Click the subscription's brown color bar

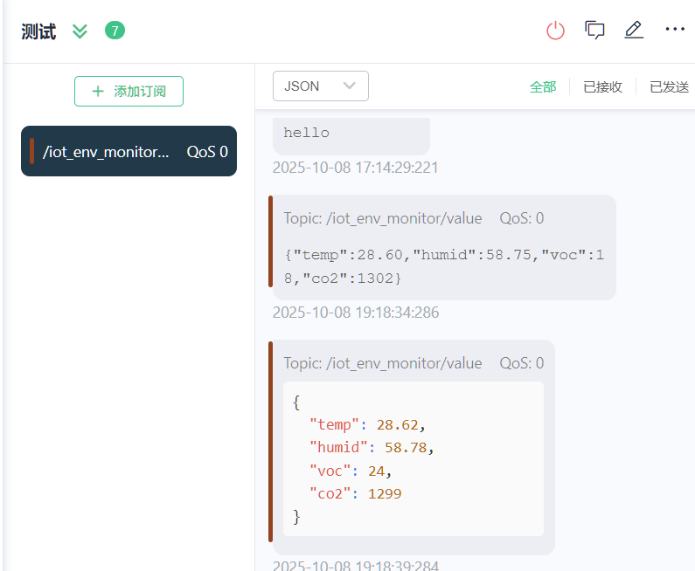pos(31,151)
